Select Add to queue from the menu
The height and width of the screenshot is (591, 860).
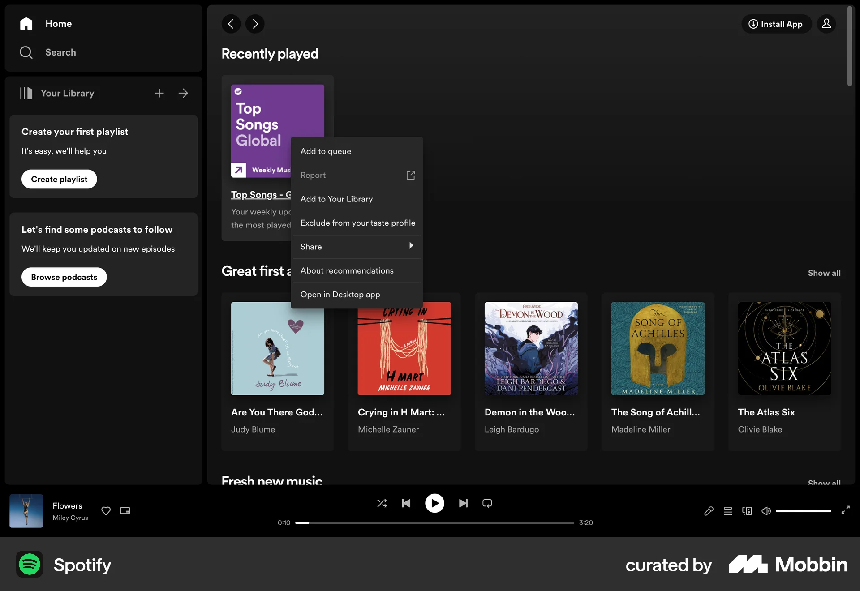coord(326,151)
